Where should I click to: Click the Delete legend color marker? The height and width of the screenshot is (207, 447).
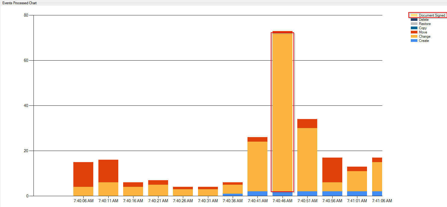coord(414,19)
